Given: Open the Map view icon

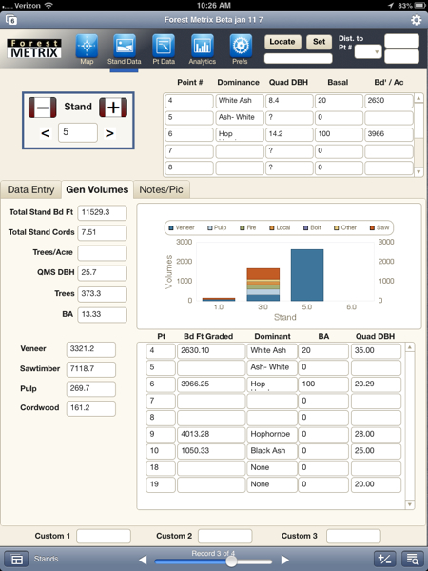Looking at the screenshot, I should coord(87,47).
